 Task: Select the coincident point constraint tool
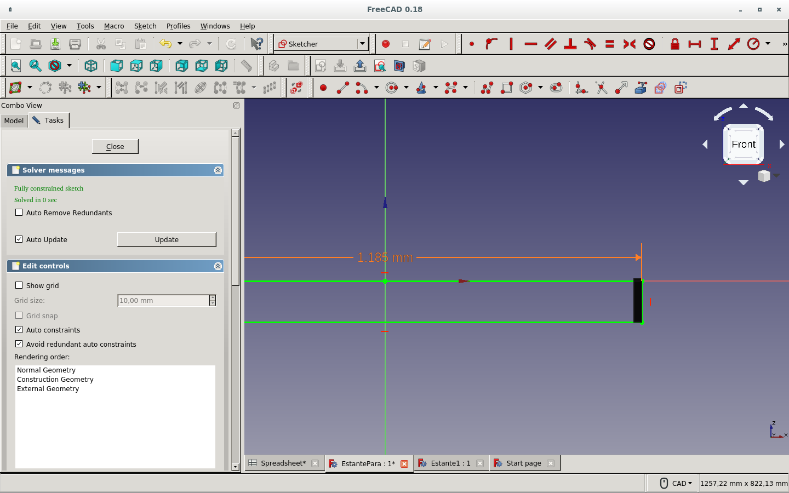pos(472,44)
